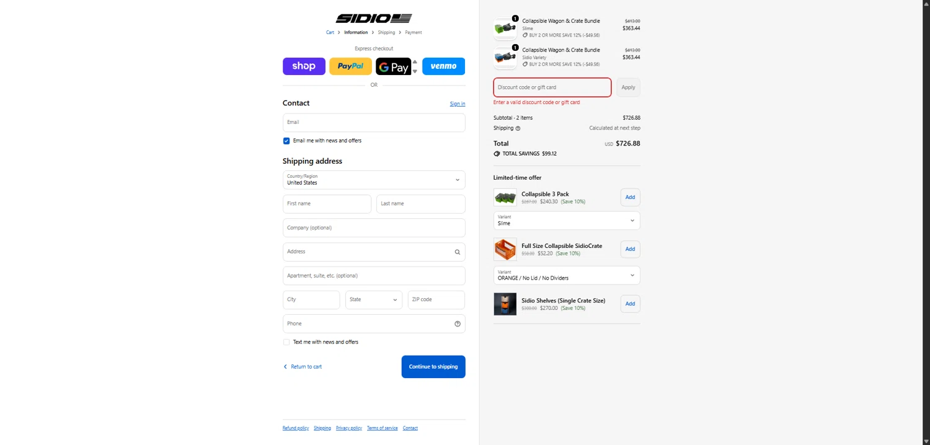Uncheck Email me with news and offers

(x=286, y=141)
